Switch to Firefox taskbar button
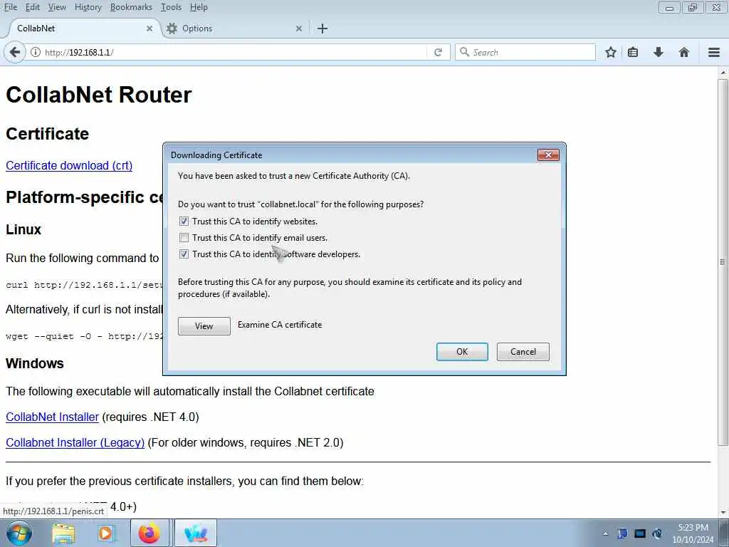 [150, 533]
